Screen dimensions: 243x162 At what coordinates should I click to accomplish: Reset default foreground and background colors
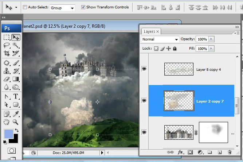click(x=5, y=142)
